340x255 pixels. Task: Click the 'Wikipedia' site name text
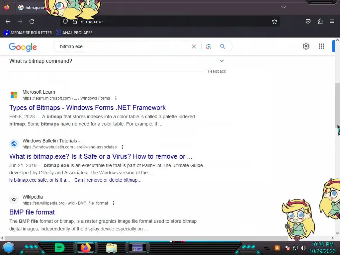click(x=33, y=197)
